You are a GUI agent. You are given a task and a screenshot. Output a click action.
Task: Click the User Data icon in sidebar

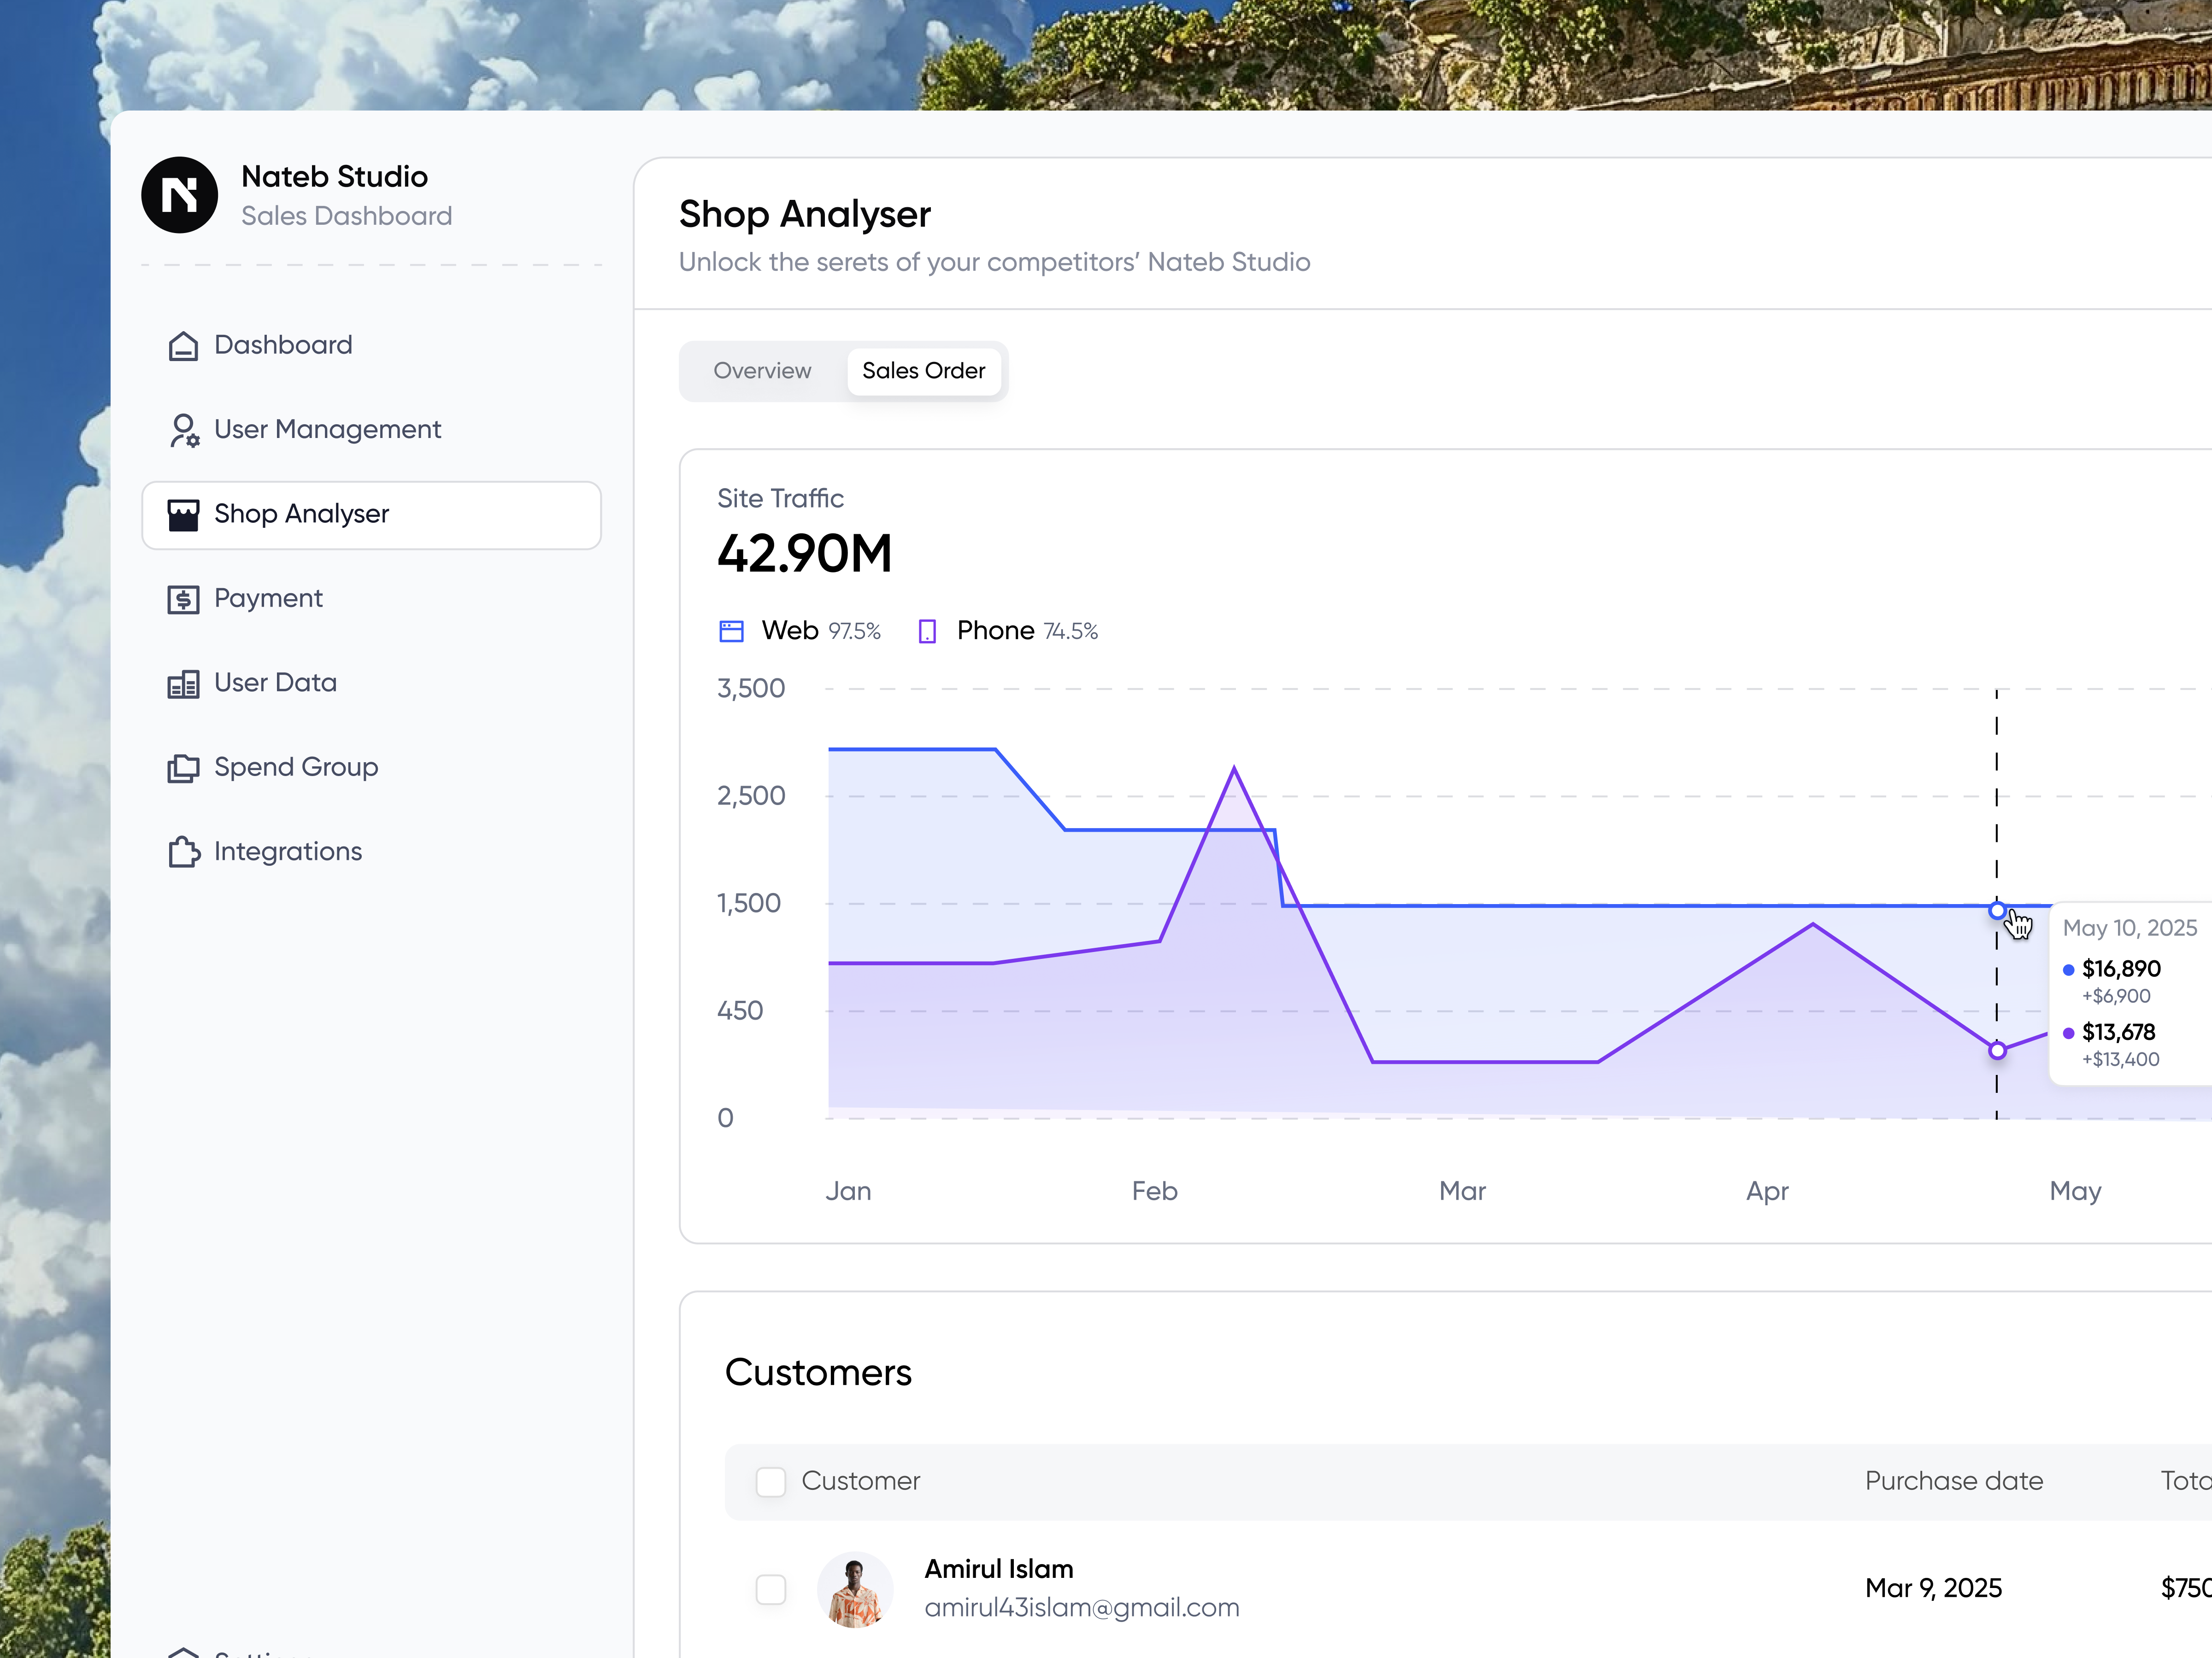[x=183, y=683]
